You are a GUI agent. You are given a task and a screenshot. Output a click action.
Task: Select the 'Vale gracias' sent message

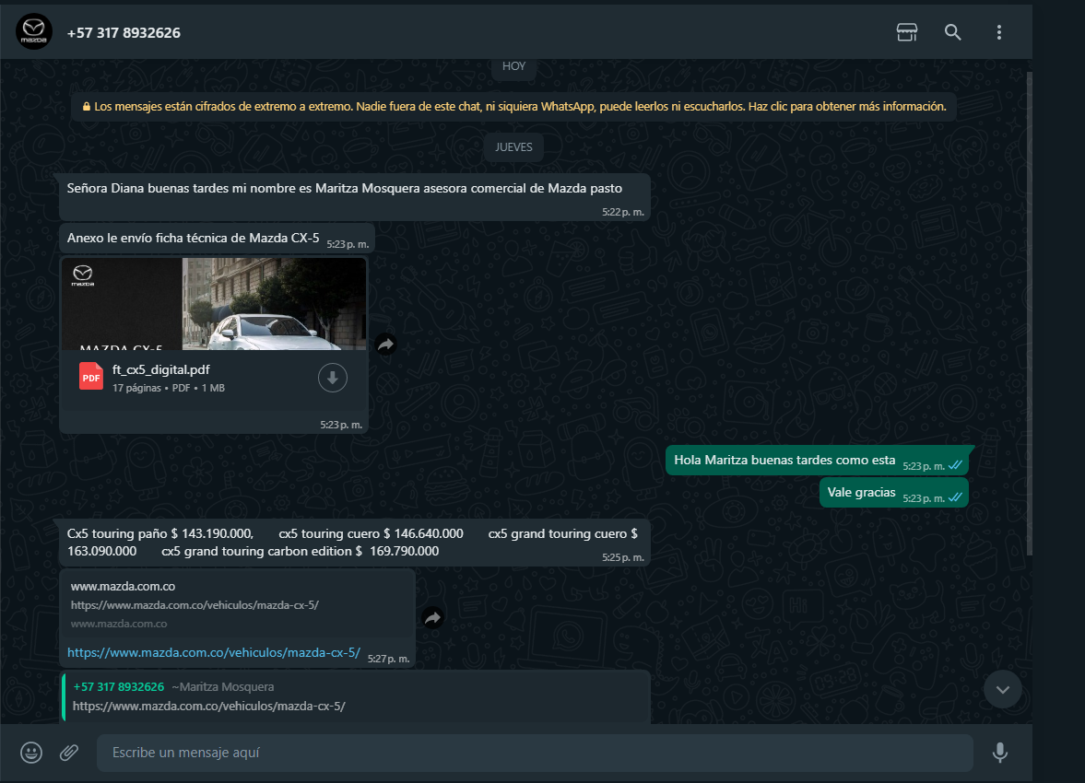[x=894, y=493]
